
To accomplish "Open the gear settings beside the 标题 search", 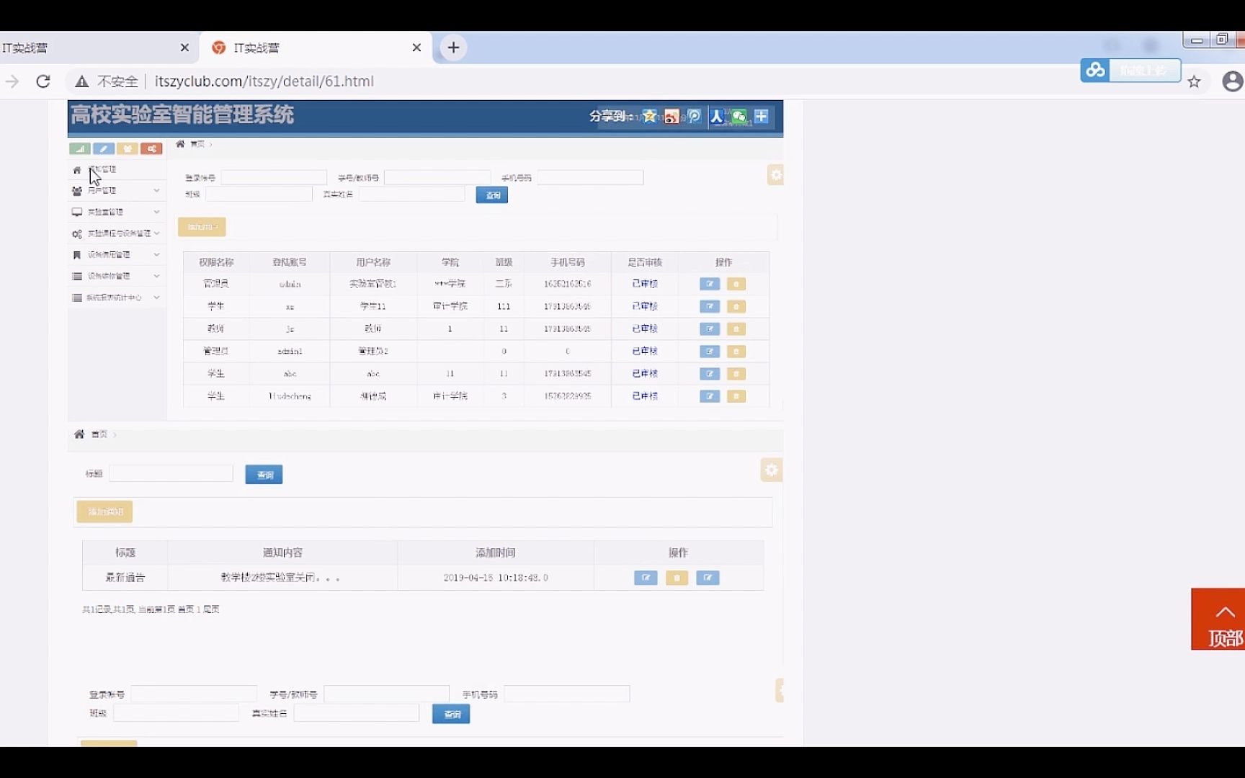I will 772,470.
